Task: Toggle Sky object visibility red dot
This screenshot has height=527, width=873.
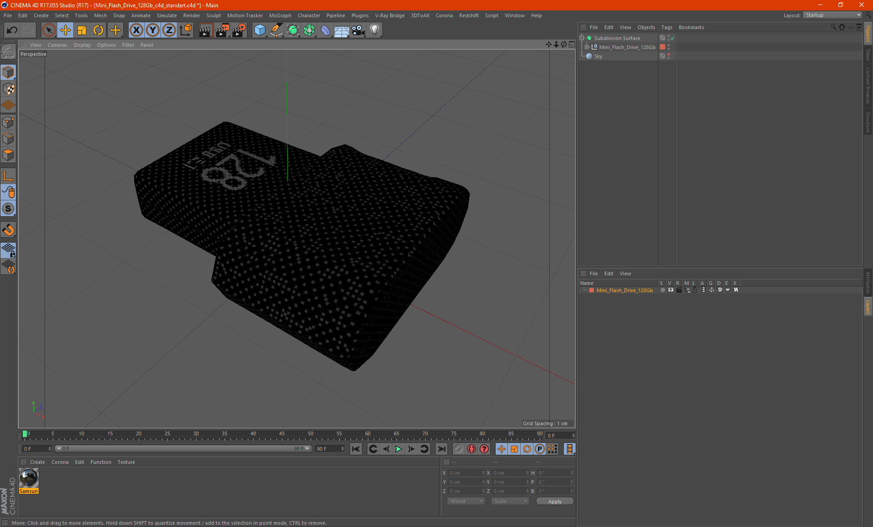Action: point(668,55)
